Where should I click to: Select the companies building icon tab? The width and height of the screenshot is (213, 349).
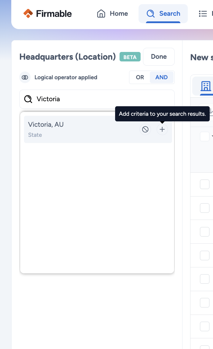point(206,86)
